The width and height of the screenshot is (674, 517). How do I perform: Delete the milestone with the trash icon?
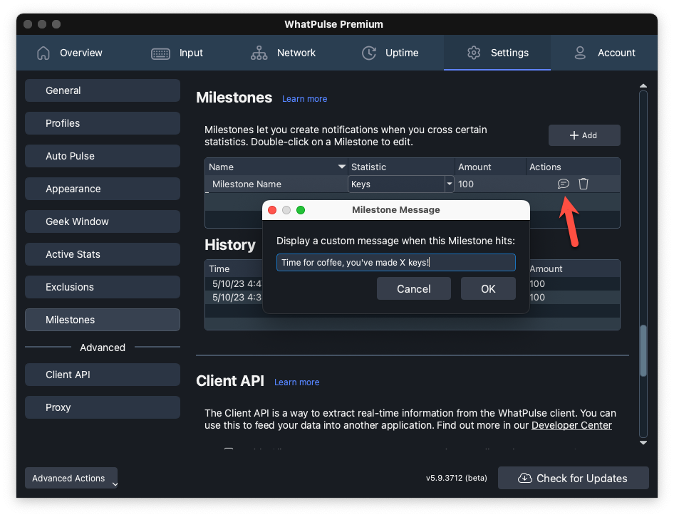pos(584,184)
